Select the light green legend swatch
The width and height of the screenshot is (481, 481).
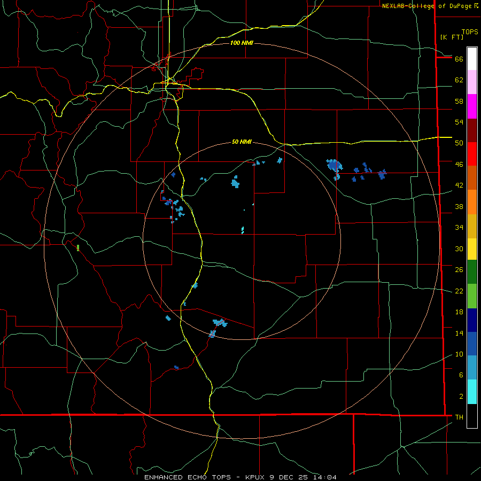[472, 296]
